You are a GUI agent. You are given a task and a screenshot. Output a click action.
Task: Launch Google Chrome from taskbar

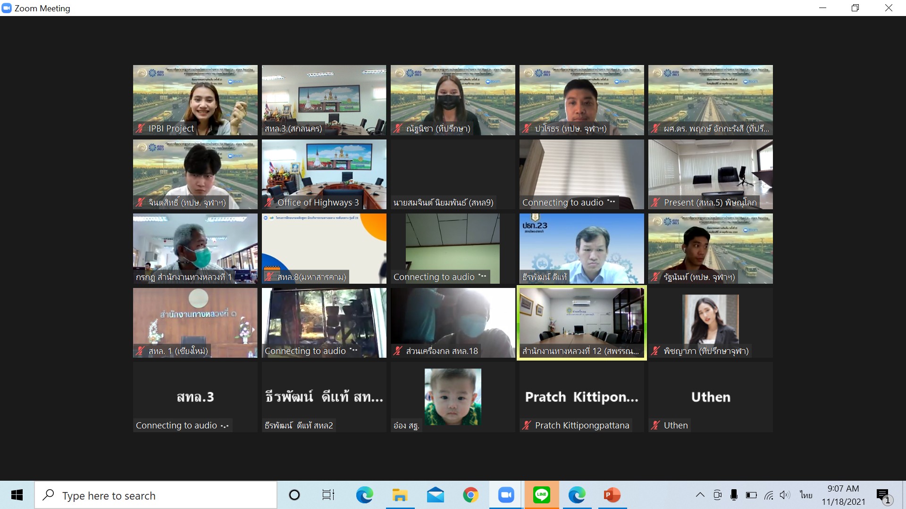pyautogui.click(x=470, y=495)
